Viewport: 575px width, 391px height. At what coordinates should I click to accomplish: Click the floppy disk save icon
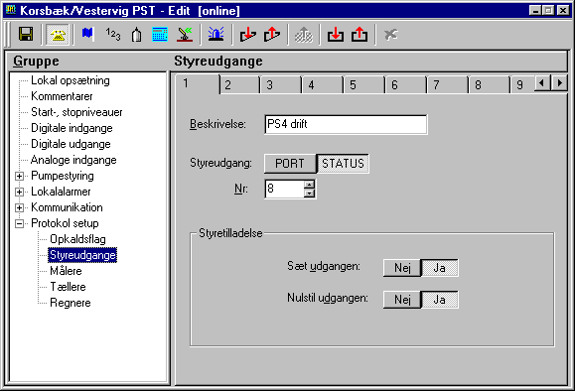(26, 35)
